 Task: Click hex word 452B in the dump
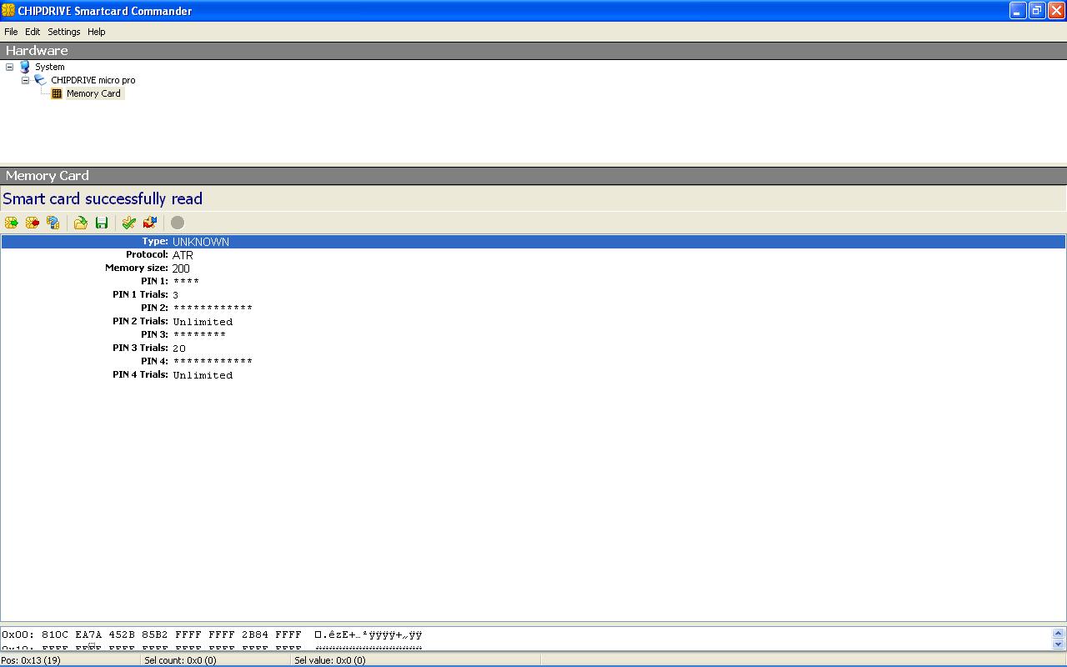tap(122, 634)
